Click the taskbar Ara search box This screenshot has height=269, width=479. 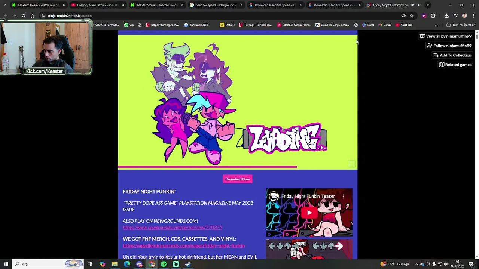(x=48, y=264)
